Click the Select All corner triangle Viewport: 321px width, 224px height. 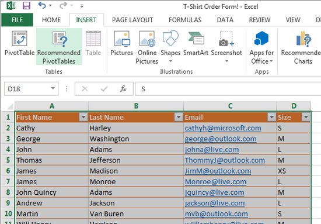point(9,106)
